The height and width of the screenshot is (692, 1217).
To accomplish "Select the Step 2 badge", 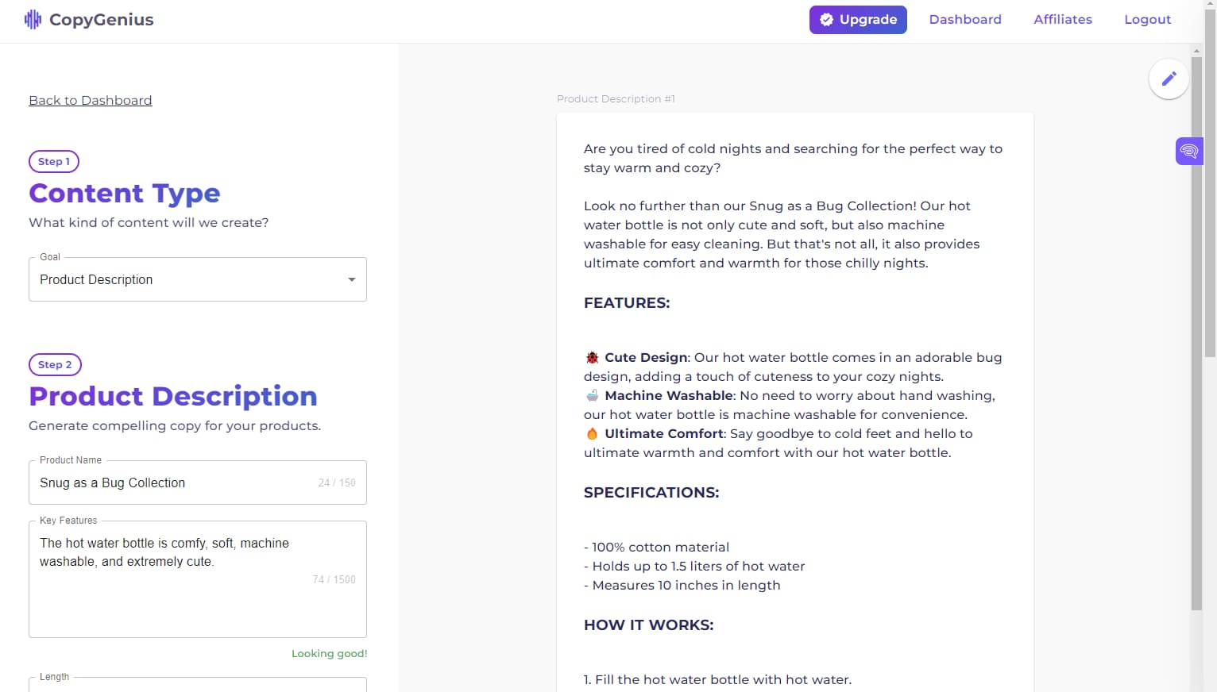I will [x=55, y=364].
